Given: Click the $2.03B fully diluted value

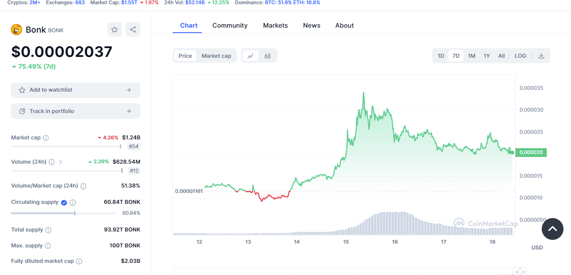Looking at the screenshot, I should click(x=131, y=261).
